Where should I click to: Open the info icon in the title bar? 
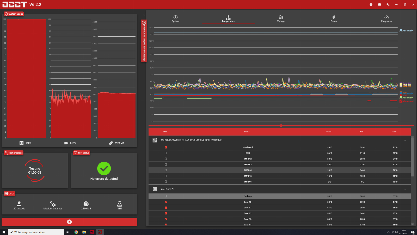[x=371, y=4]
